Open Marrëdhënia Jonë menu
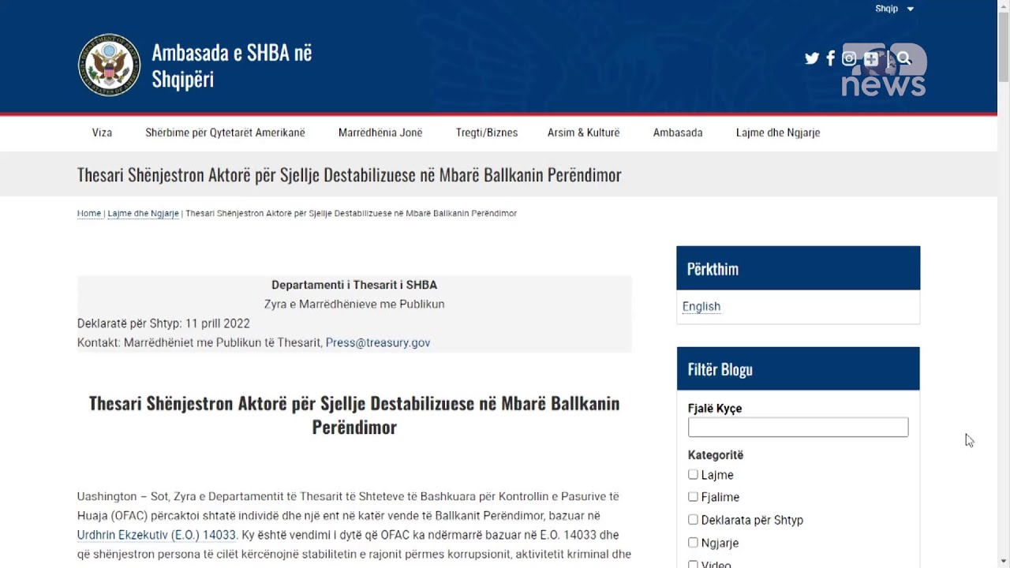 (380, 133)
